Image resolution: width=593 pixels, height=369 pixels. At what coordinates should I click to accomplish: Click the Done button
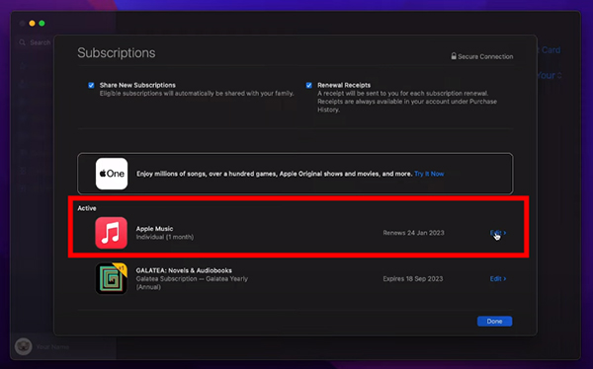(x=495, y=321)
